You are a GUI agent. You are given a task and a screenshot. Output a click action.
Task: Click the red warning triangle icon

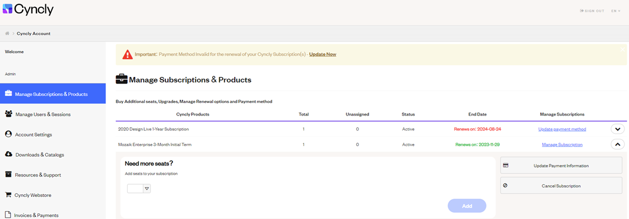[127, 54]
